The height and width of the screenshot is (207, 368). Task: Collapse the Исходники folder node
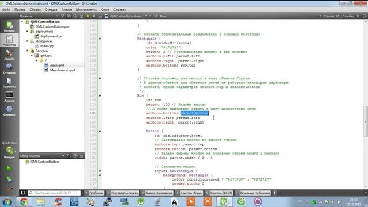tap(27, 41)
